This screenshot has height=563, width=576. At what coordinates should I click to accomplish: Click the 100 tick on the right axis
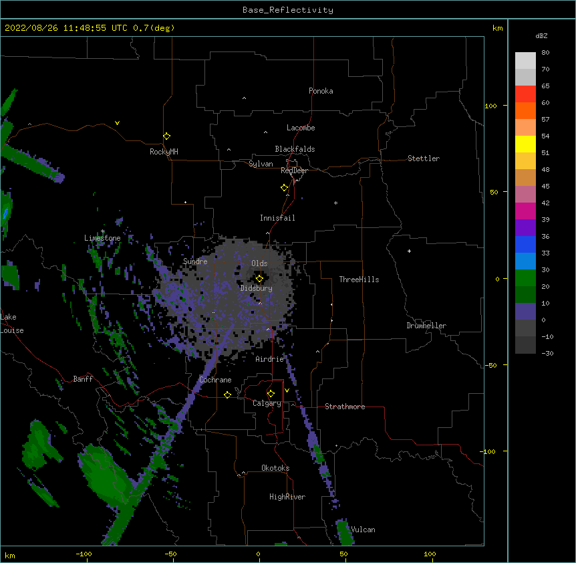490,106
